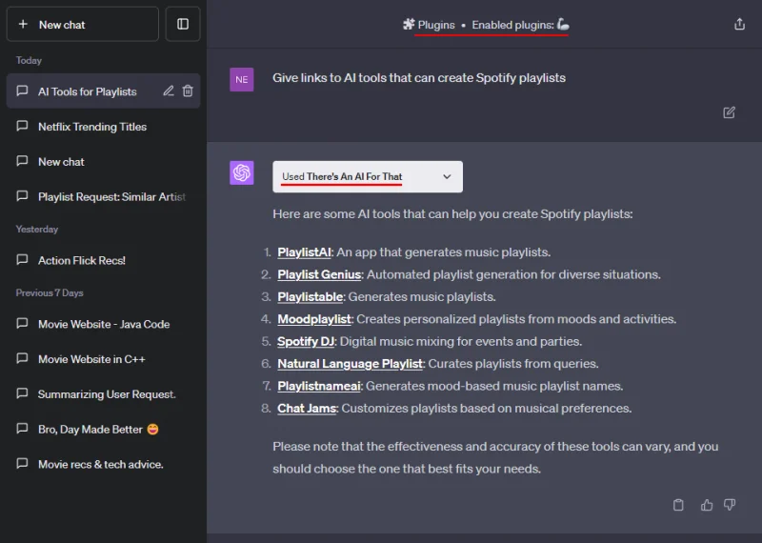
Task: Share this chat via the upload arrow icon
Action: [739, 25]
